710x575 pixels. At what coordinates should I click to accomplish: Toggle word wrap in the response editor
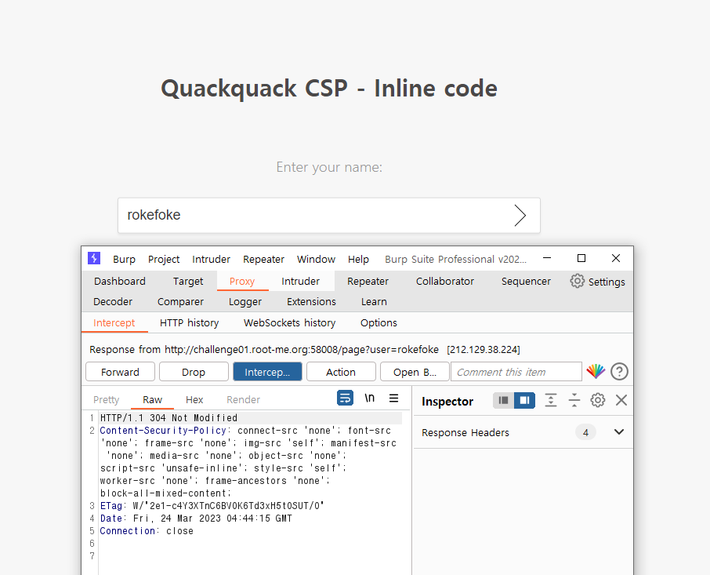pos(345,398)
